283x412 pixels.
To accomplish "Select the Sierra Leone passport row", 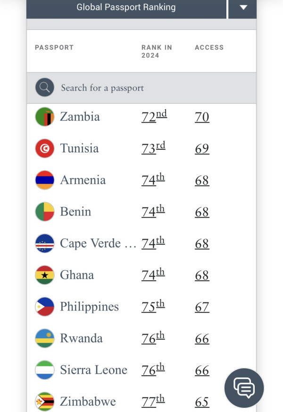I will pos(93,370).
